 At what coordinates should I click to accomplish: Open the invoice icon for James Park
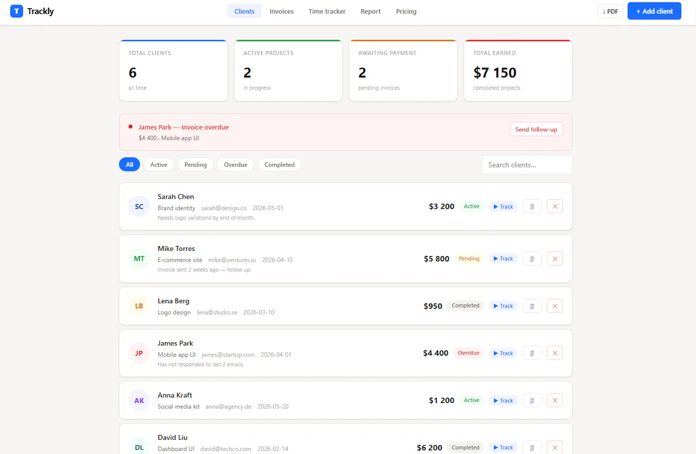(532, 353)
